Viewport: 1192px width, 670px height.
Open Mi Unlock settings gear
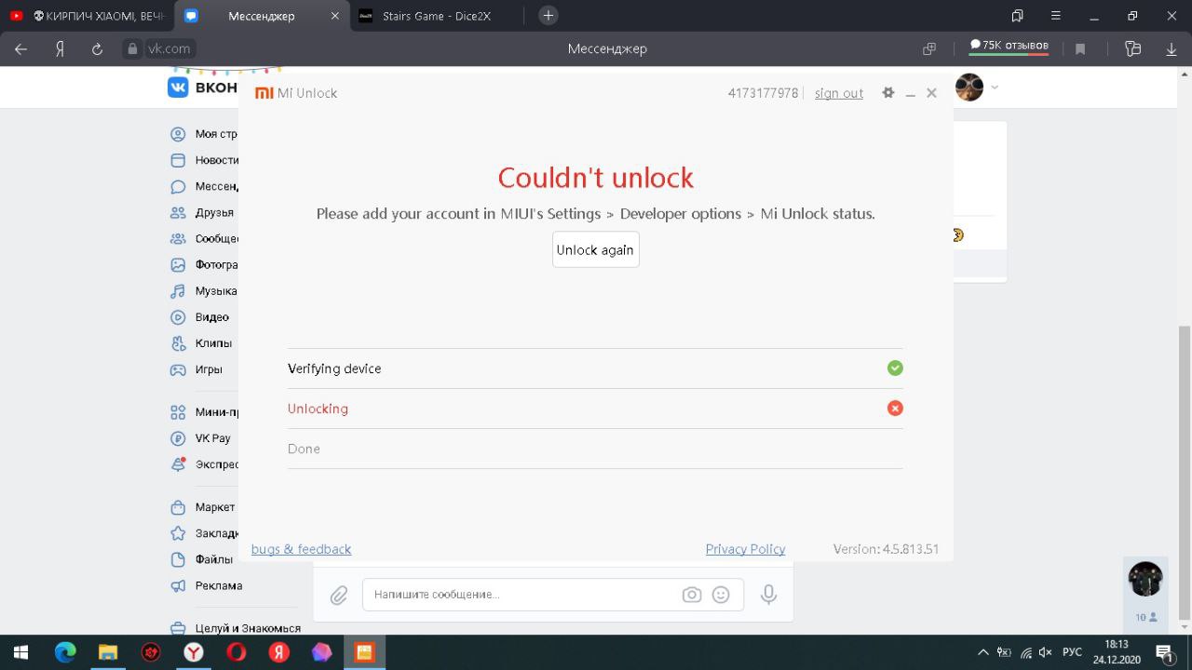point(888,93)
